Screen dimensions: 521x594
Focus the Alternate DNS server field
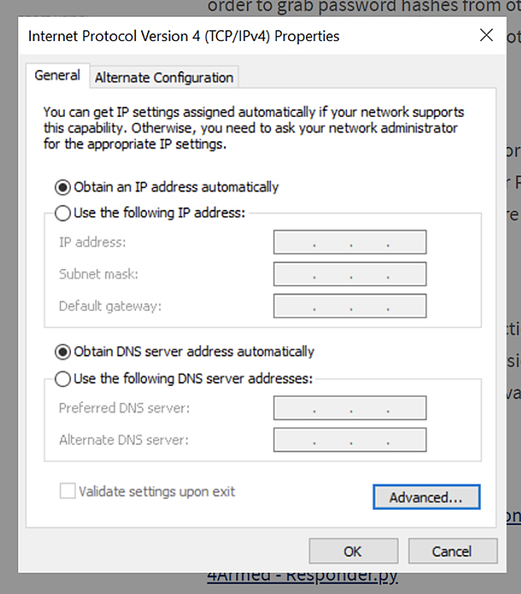coord(349,440)
